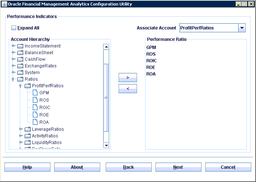Click the ROS document icon in tree
Screen dimensions: 256x182
[35, 100]
